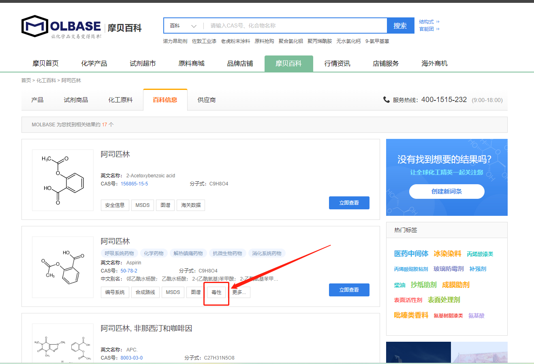Click hot keyword 佐敦工业漆
The image size is (534, 364).
[204, 41]
